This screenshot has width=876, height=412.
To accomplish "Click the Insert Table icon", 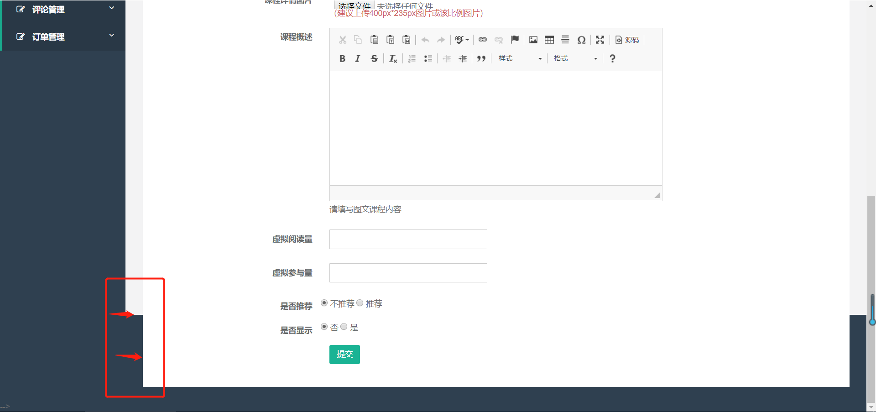I will (549, 40).
